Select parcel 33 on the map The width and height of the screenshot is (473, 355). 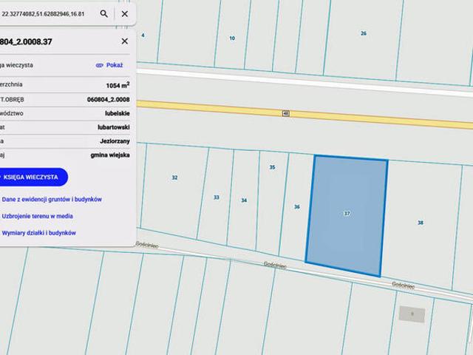[216, 197]
